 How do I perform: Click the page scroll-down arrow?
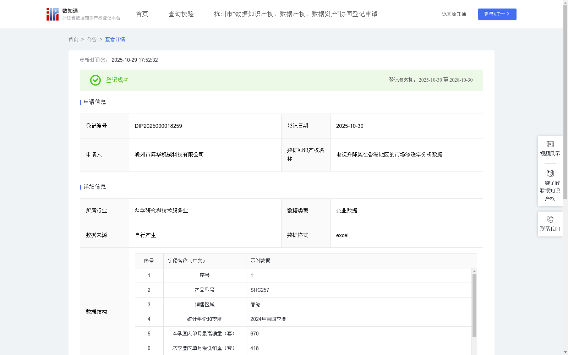point(565,352)
